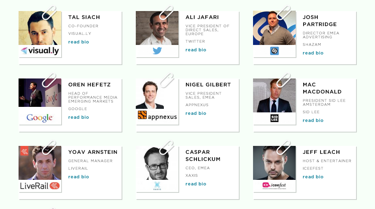
Task: Open Tal Siach's read bio link
Action: click(x=79, y=42)
